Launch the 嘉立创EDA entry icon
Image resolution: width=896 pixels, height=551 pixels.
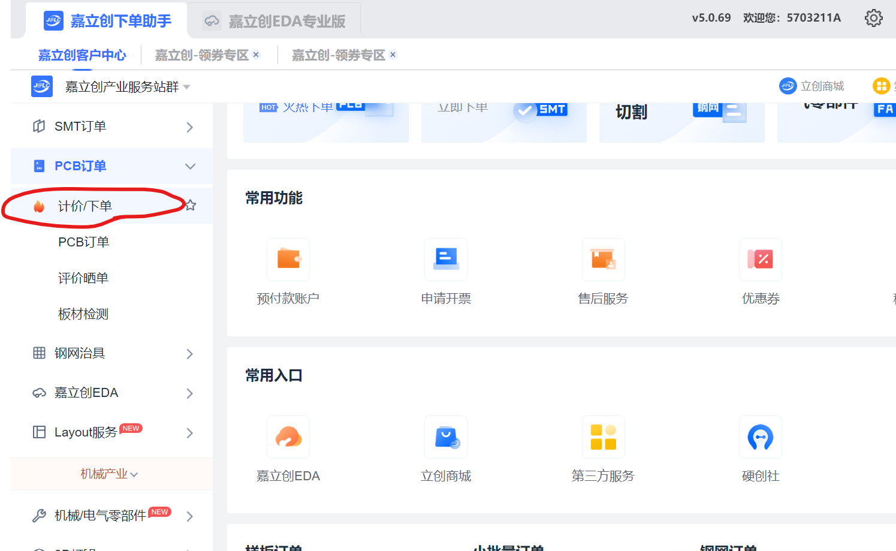288,437
